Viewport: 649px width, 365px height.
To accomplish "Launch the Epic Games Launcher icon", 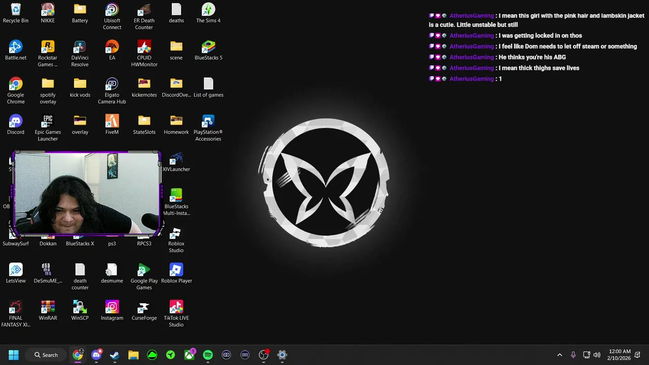I will click(x=48, y=128).
